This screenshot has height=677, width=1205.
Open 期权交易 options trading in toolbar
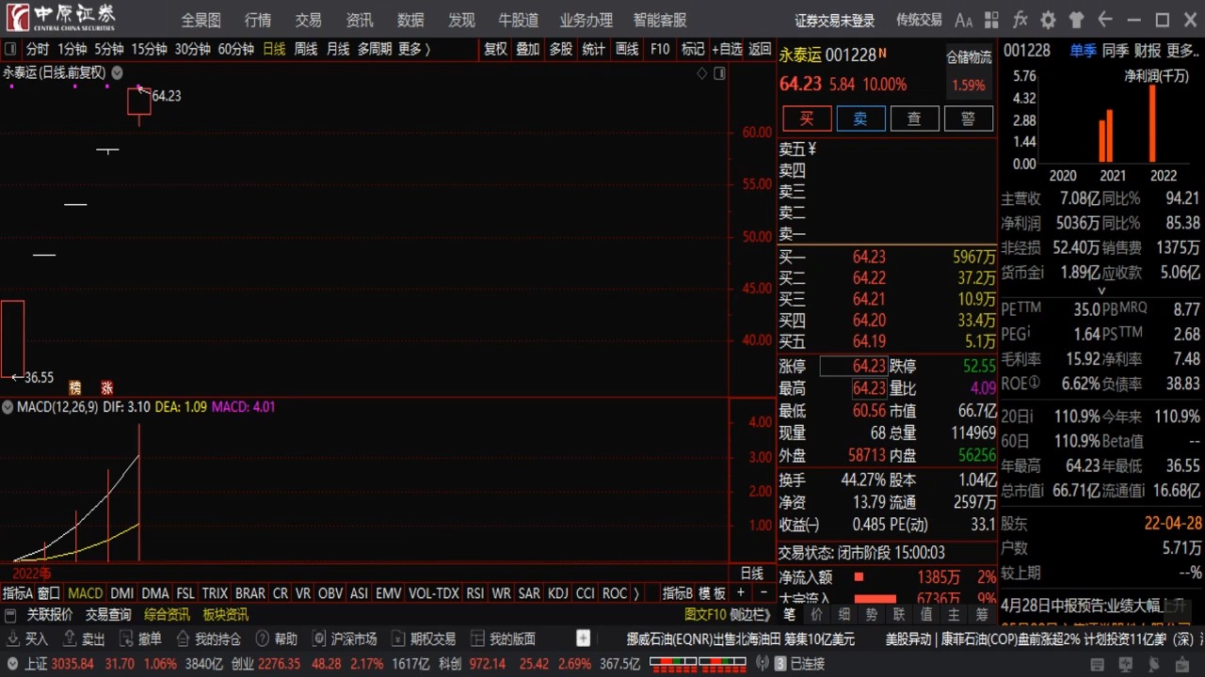click(x=423, y=638)
